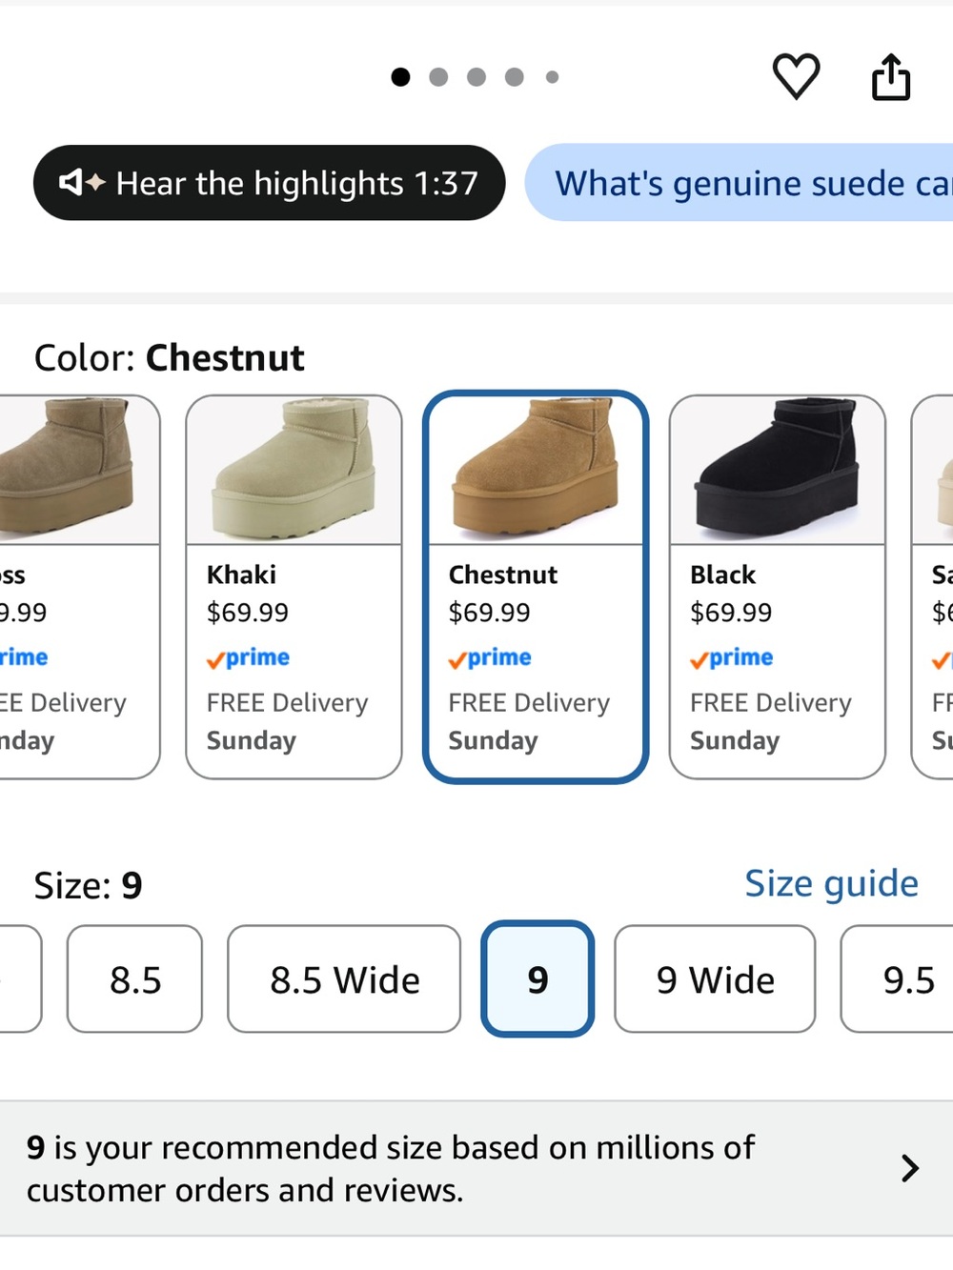Select the Black color swatch
Screen dimensions: 953x1270
[x=778, y=587]
